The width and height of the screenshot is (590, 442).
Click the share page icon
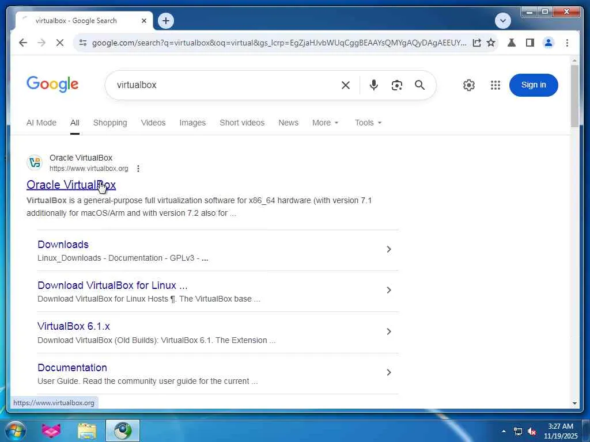click(476, 43)
